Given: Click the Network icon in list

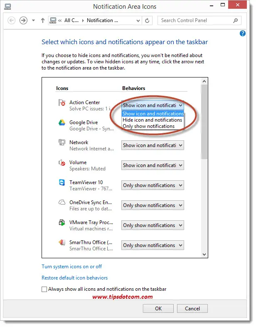Looking at the screenshot, I should click(x=62, y=142).
